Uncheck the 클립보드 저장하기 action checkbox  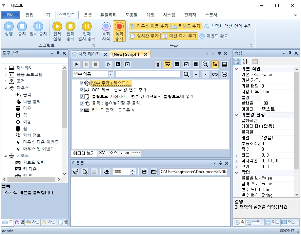(82, 96)
